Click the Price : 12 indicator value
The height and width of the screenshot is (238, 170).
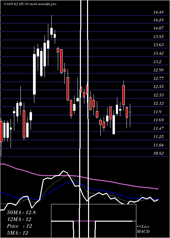19,226
